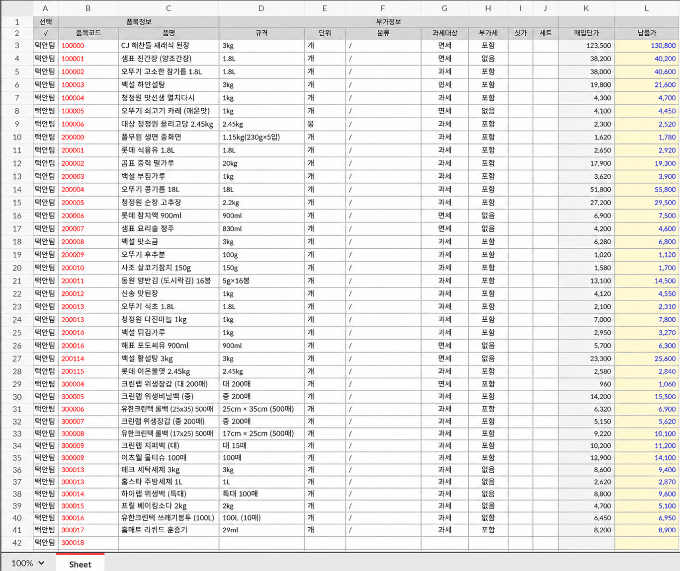Select the spec cell '1.15kg(230g×5입)'
Screen dimensions: 680x571
tap(261, 137)
